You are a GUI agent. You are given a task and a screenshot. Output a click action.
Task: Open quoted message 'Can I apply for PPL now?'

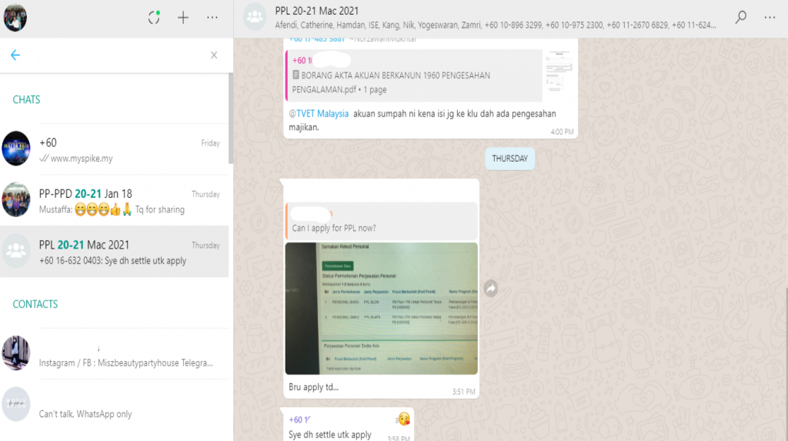click(x=382, y=222)
